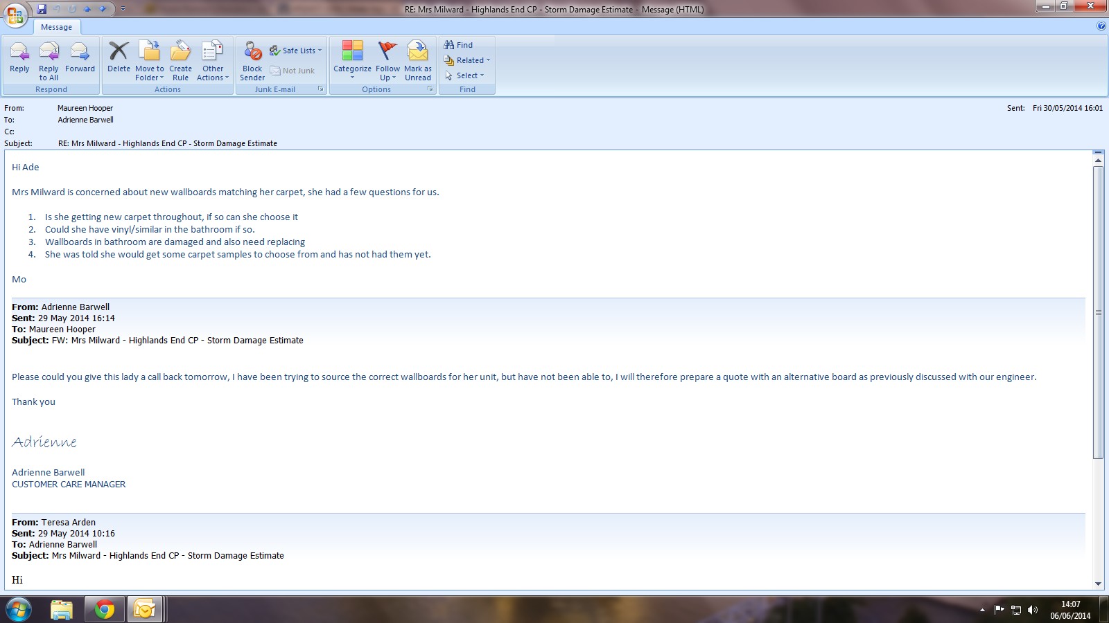The width and height of the screenshot is (1109, 623).
Task: Click the scroll down arrow of message body
Action: click(x=1098, y=584)
